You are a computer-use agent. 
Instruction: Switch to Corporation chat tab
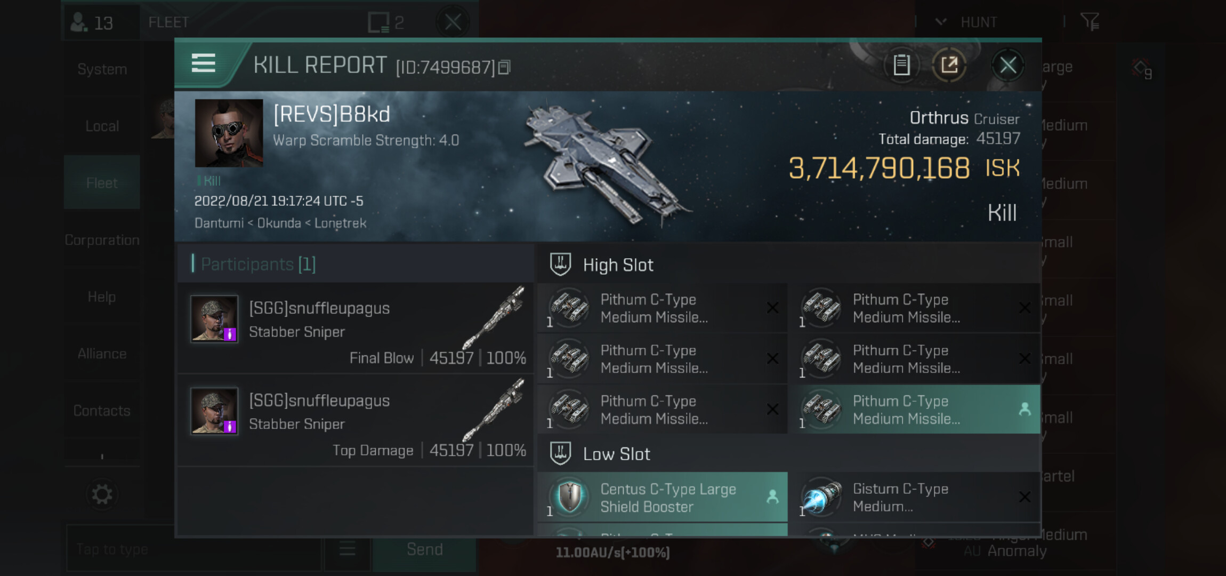(102, 240)
